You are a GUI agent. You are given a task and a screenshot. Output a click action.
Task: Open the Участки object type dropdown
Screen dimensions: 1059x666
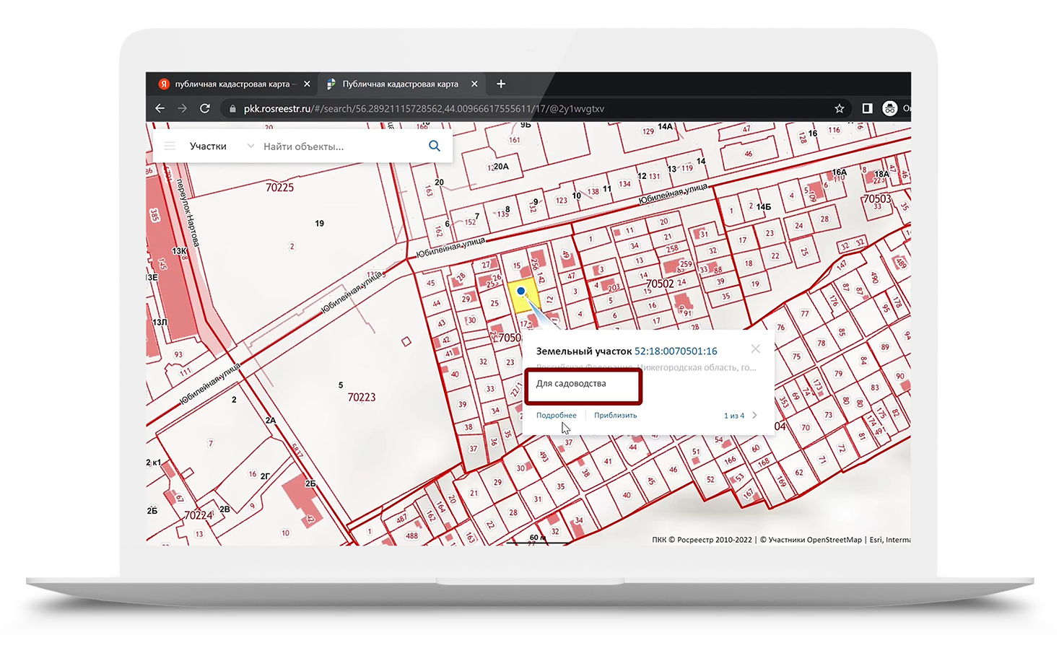[x=222, y=146]
